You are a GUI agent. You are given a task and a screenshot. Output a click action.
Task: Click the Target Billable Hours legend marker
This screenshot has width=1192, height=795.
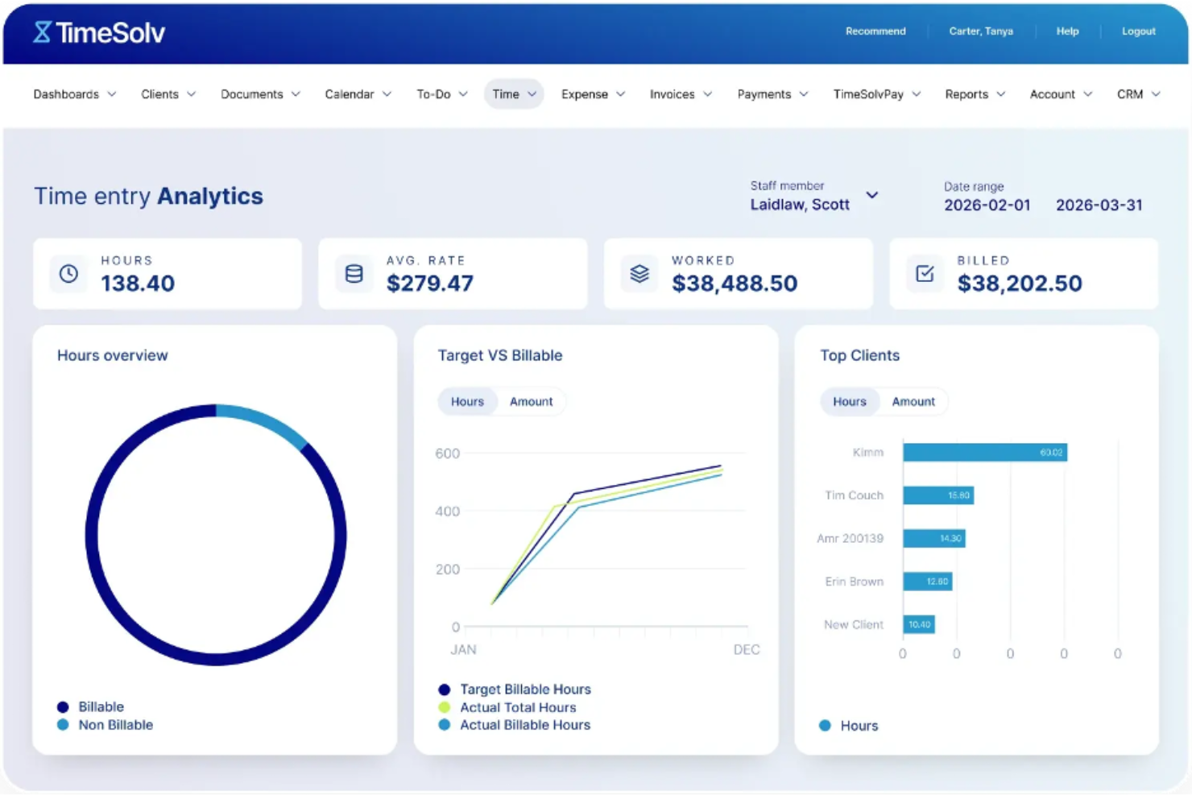(x=444, y=689)
